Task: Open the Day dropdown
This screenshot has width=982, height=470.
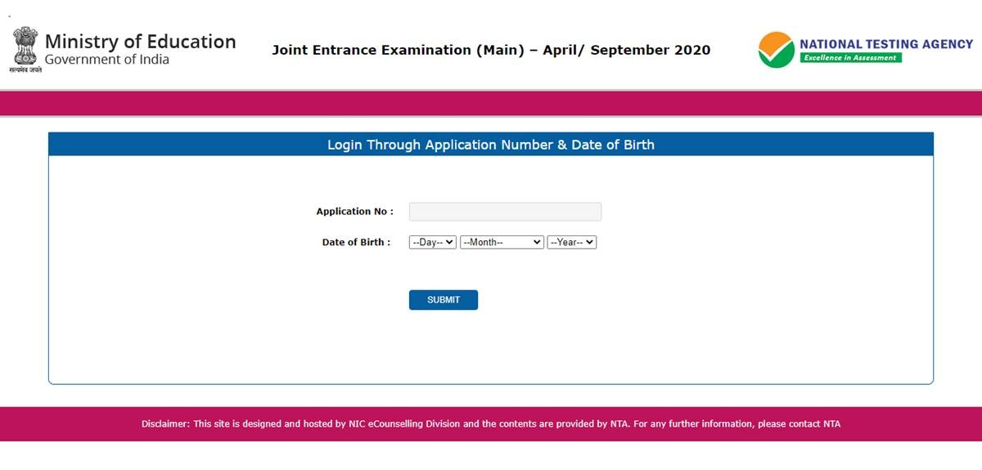Action: 432,243
